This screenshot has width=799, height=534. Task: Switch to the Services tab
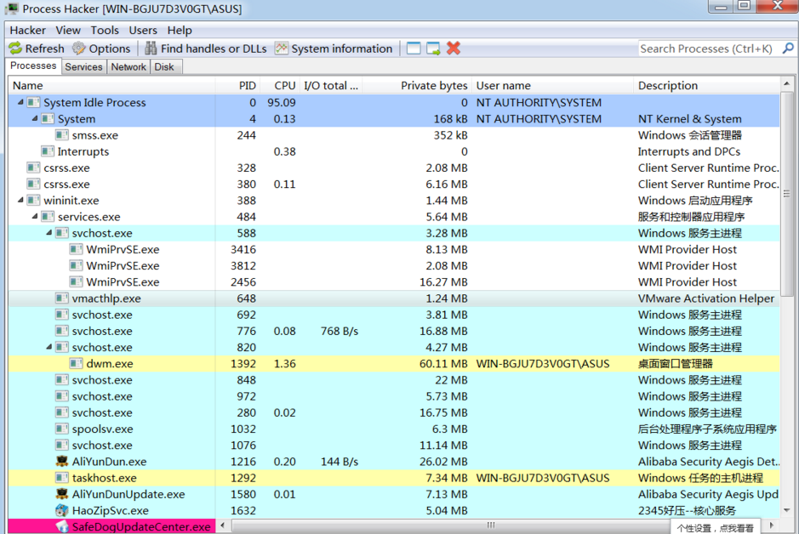tap(83, 66)
